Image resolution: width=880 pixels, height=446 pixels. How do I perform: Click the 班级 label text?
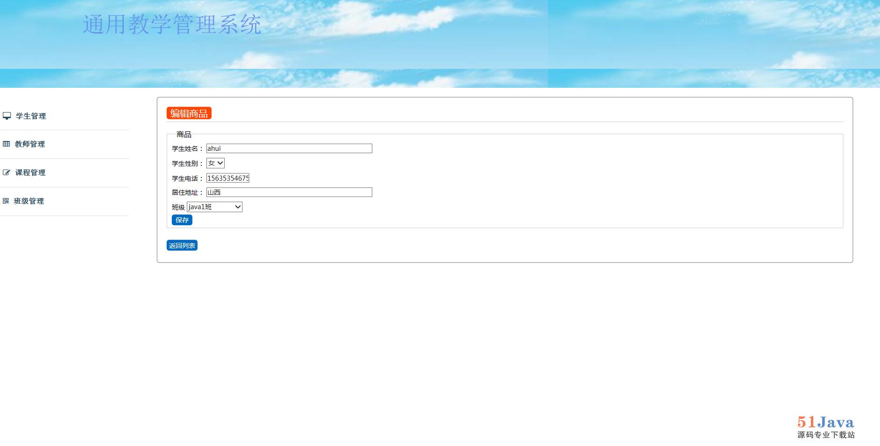coord(178,207)
